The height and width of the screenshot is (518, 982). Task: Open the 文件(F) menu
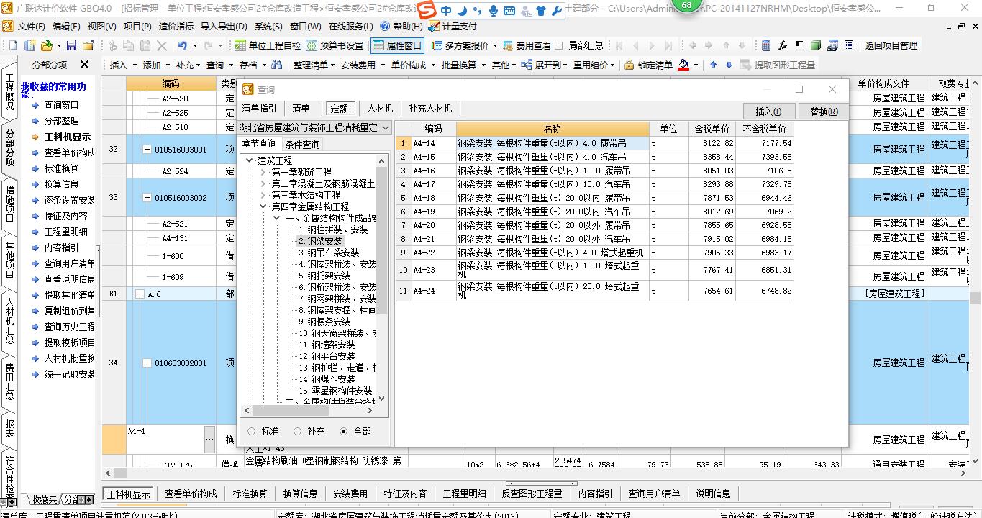click(31, 26)
